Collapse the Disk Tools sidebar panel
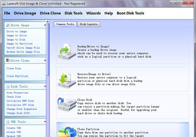This screenshot has width=196, height=137. [45, 86]
